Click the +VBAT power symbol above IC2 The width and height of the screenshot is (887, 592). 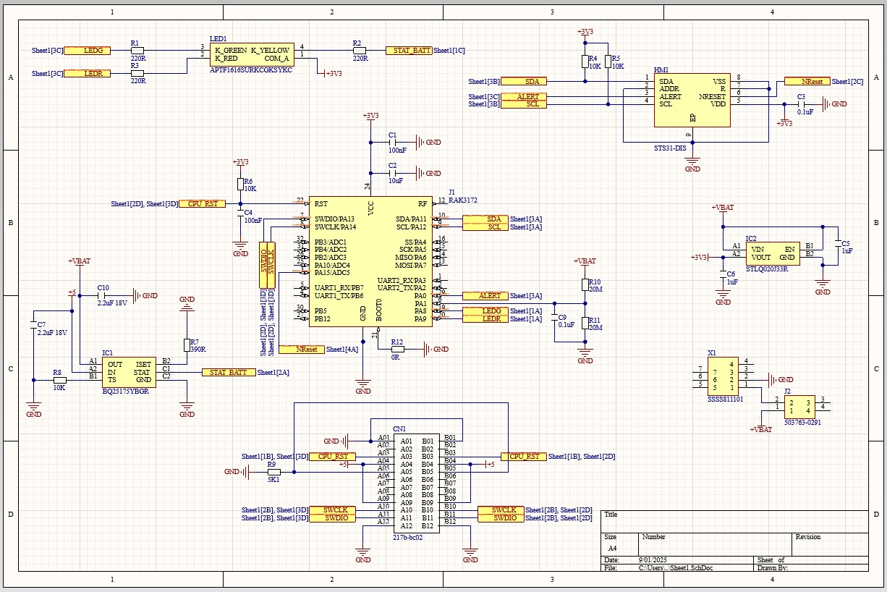[x=722, y=208]
